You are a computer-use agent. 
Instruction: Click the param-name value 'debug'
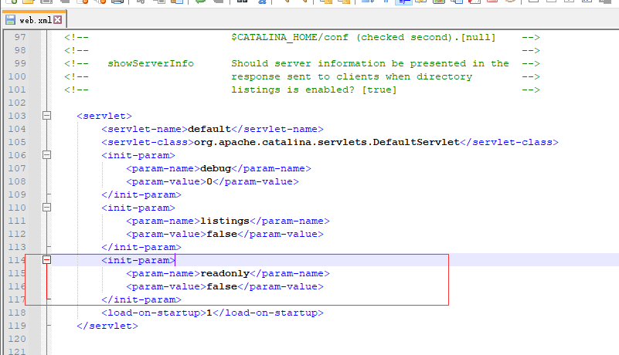(216, 168)
